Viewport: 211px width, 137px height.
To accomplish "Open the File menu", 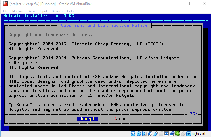I will click(x=5, y=11).
